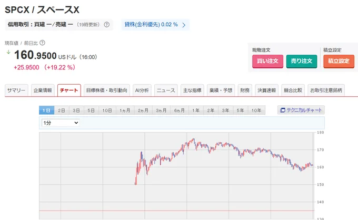Select the 10日 chart range
Viewport: 358px width, 220px height.
coord(107,110)
